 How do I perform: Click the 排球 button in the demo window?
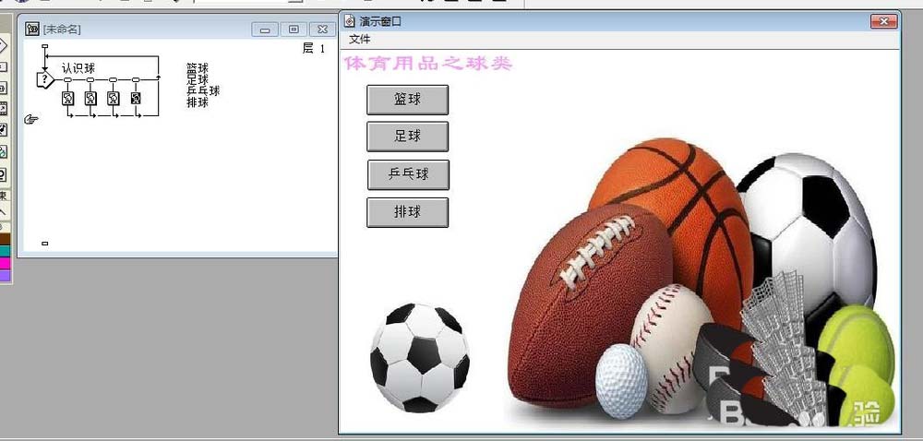pyautogui.click(x=407, y=212)
